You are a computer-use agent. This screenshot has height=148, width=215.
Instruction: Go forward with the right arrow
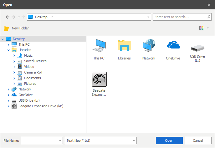point(13,17)
